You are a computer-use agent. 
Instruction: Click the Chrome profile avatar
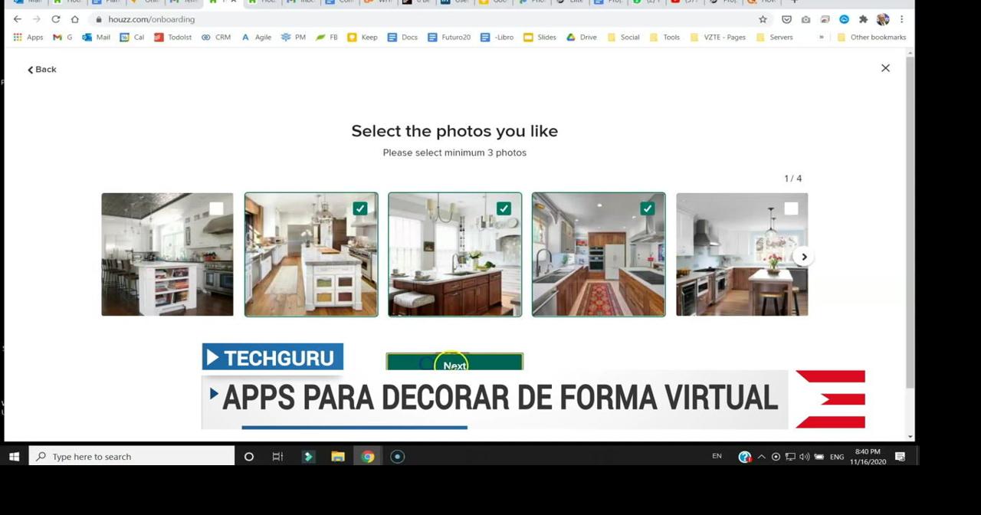882,19
